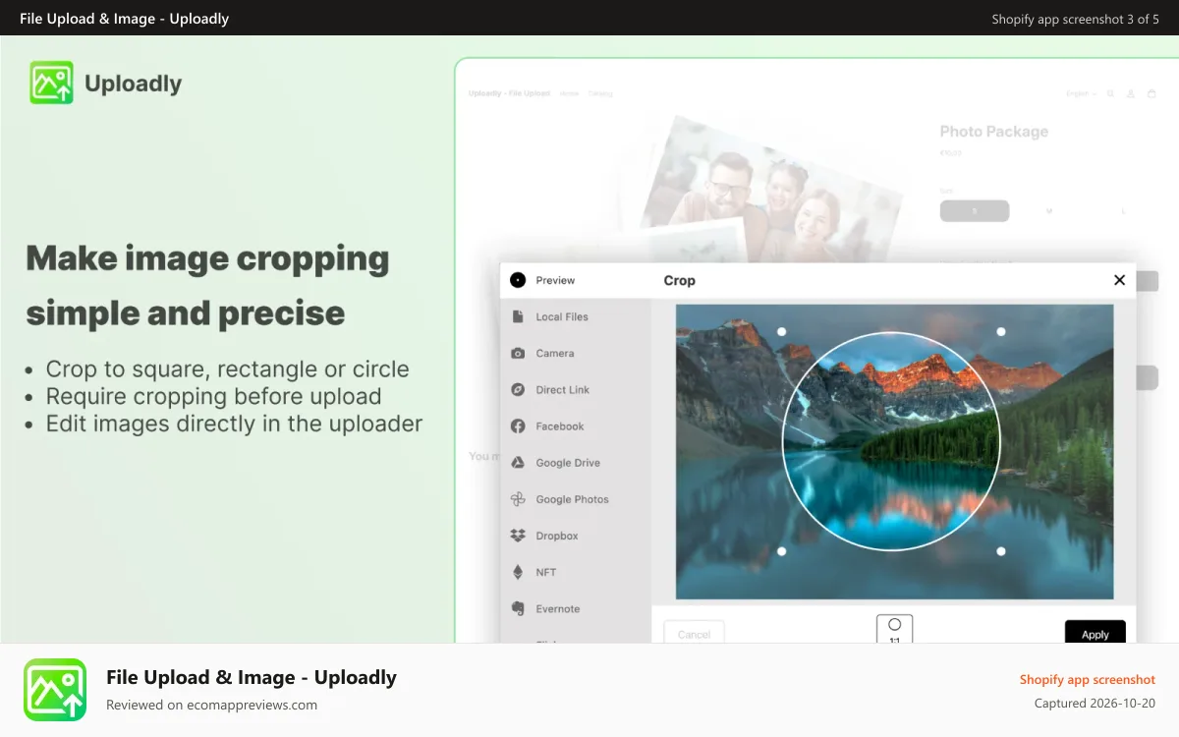Choose Dropbox upload source
Viewport: 1179px width, 737px height.
[x=575, y=536]
